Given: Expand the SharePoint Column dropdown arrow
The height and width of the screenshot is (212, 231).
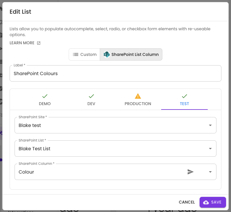Looking at the screenshot, I should 210,172.
